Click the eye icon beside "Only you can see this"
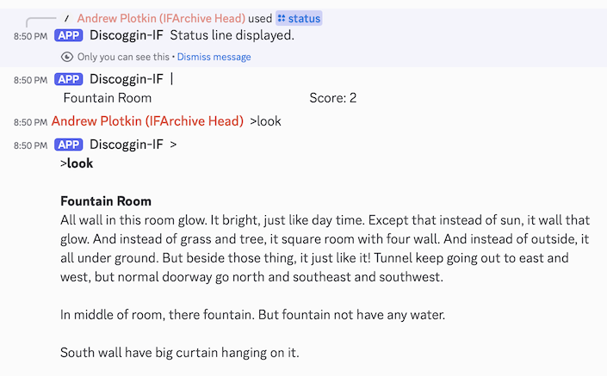Screen dimensions: 607x376 [67, 57]
